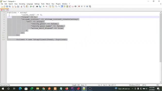Click the Close All toolbar icon
The width and height of the screenshot is (162, 91).
pyautogui.click(x=15, y=6)
